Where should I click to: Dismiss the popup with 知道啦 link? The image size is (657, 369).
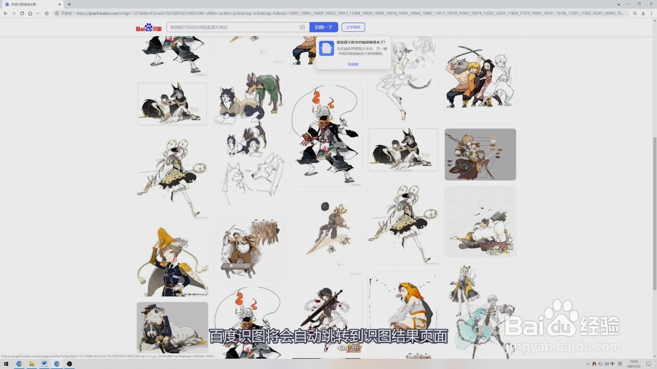point(353,64)
